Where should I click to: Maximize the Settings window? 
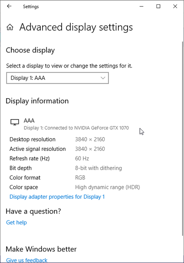point(158,7)
